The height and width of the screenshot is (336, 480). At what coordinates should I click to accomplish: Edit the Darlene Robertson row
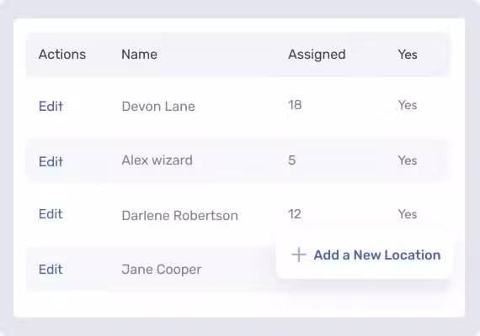pyautogui.click(x=51, y=214)
